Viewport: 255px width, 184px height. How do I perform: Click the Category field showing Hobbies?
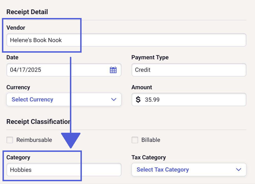point(64,170)
